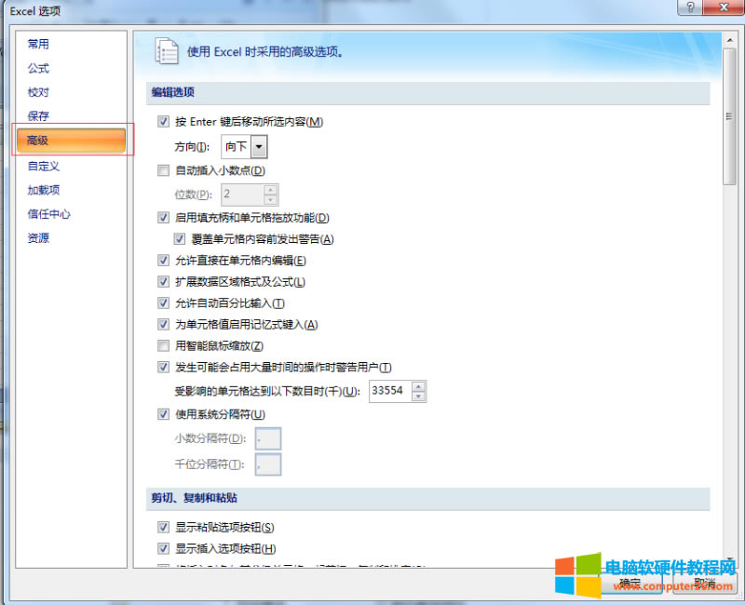Toggle 覆盖单元格内容前发出警告
The height and width of the screenshot is (605, 745).
(x=179, y=239)
